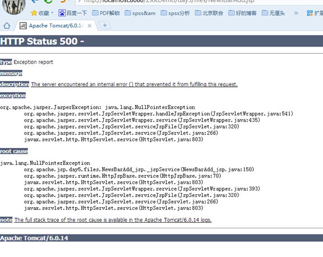Open the 好的博客 bookmark folder

pos(242,13)
